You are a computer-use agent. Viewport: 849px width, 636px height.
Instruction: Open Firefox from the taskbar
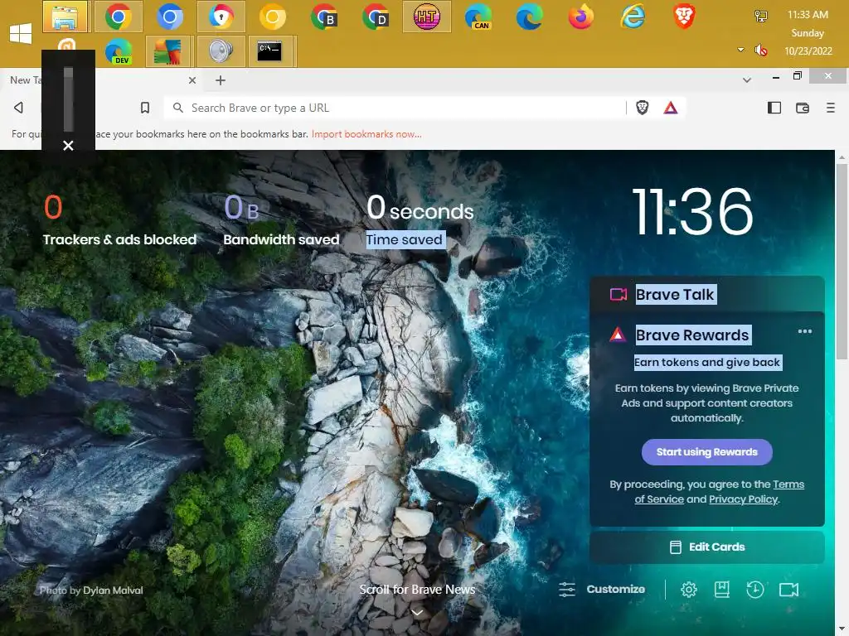pos(581,17)
